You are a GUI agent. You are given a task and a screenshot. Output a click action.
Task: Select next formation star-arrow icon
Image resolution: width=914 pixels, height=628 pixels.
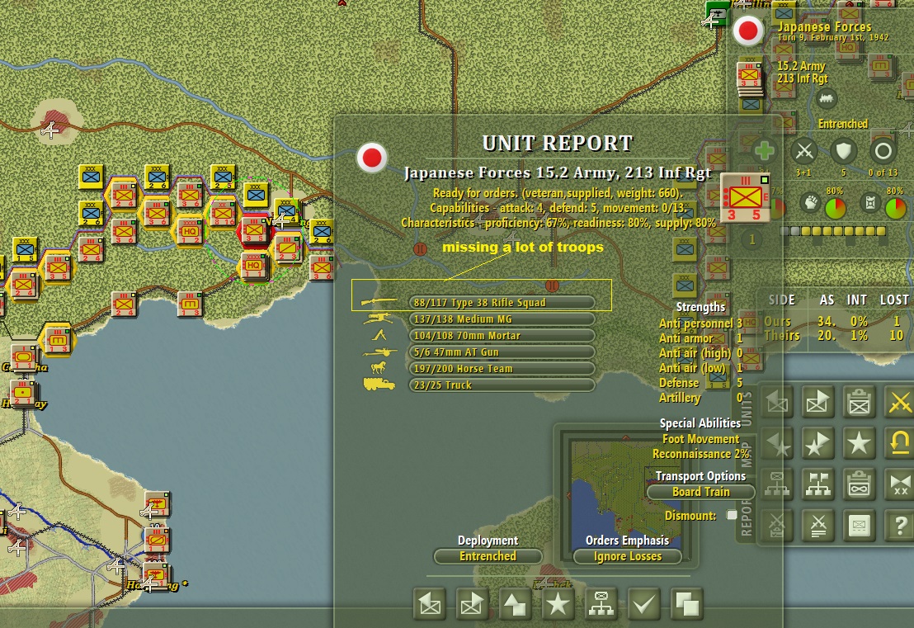(x=817, y=443)
